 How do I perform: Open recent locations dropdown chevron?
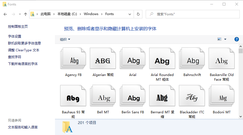[20, 14]
